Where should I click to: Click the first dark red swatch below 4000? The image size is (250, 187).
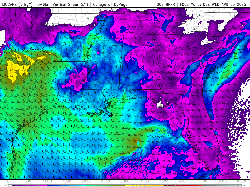point(166,185)
